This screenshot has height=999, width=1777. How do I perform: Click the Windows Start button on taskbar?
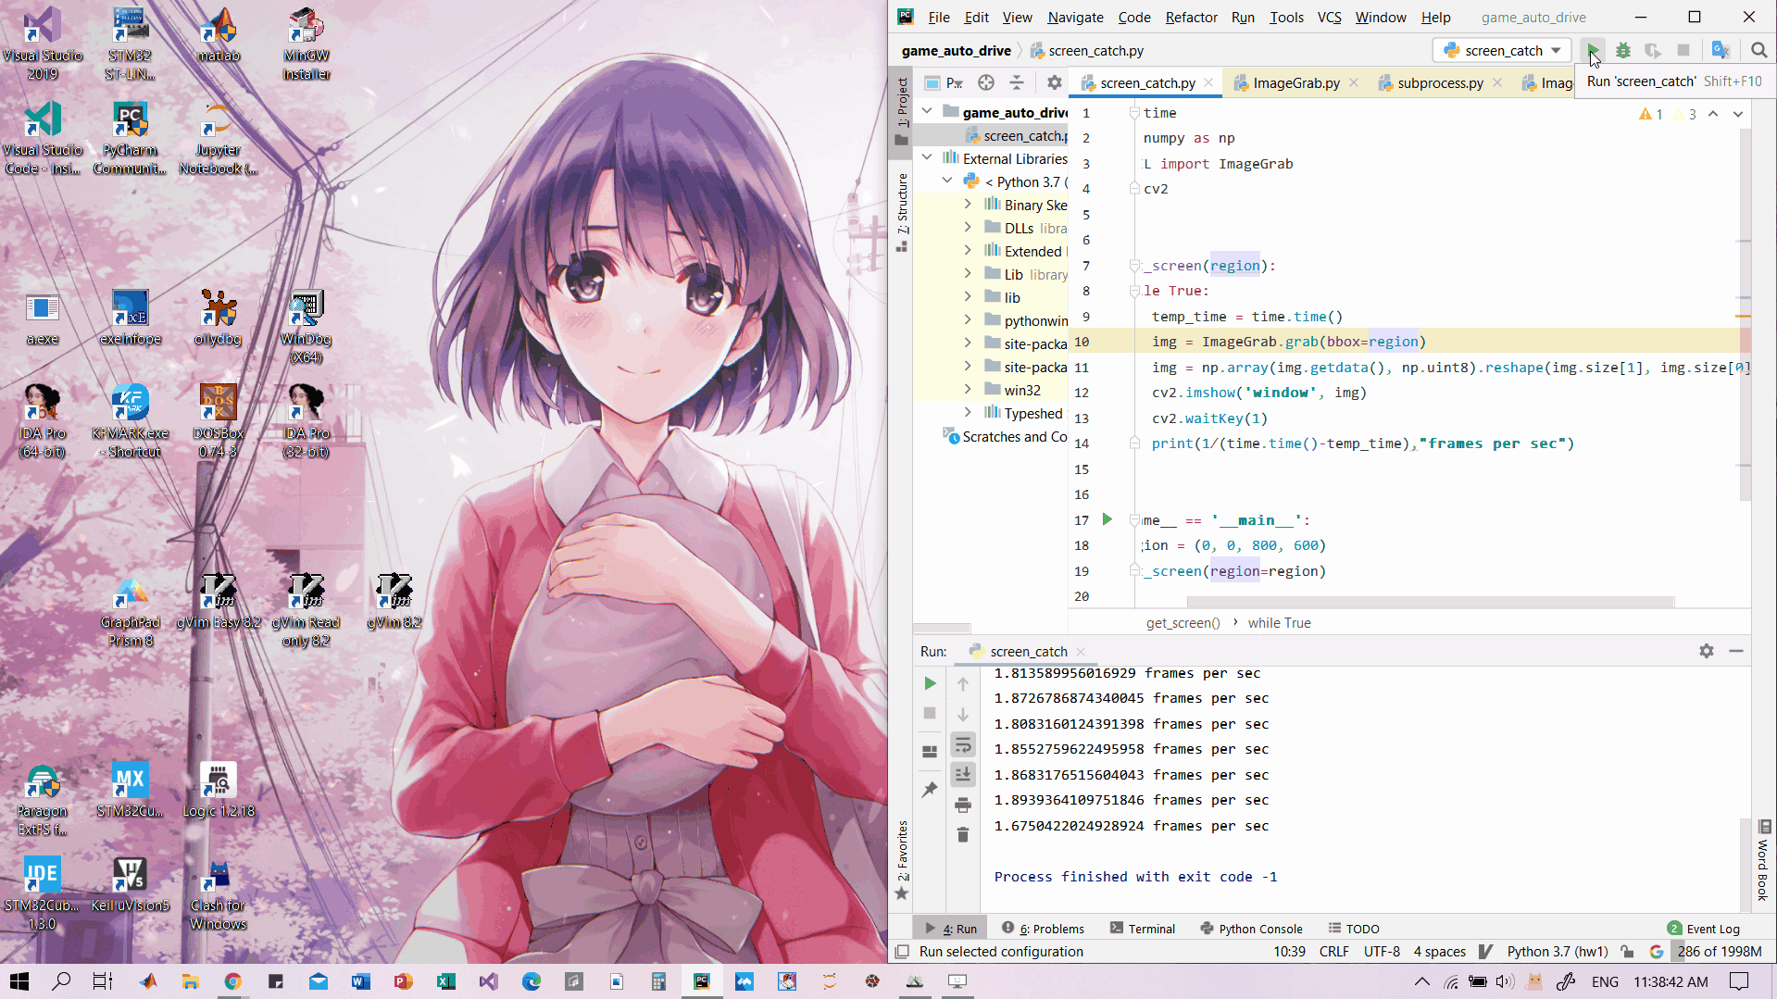coord(19,981)
